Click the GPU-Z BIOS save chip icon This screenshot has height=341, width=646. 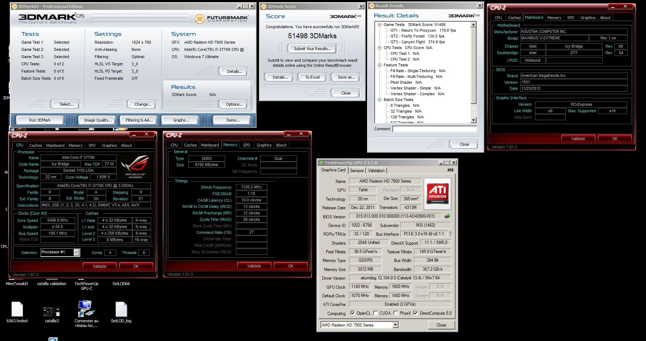point(447,216)
